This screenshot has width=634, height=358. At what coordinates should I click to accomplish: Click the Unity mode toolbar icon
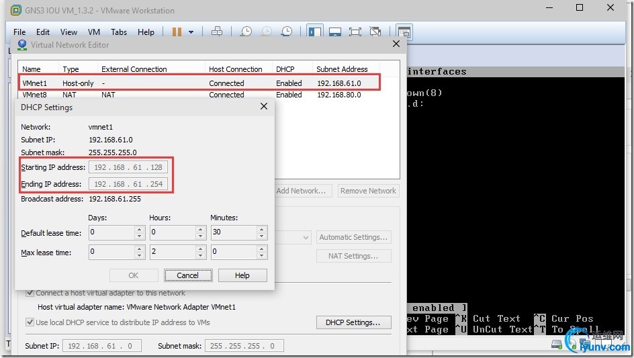click(375, 32)
